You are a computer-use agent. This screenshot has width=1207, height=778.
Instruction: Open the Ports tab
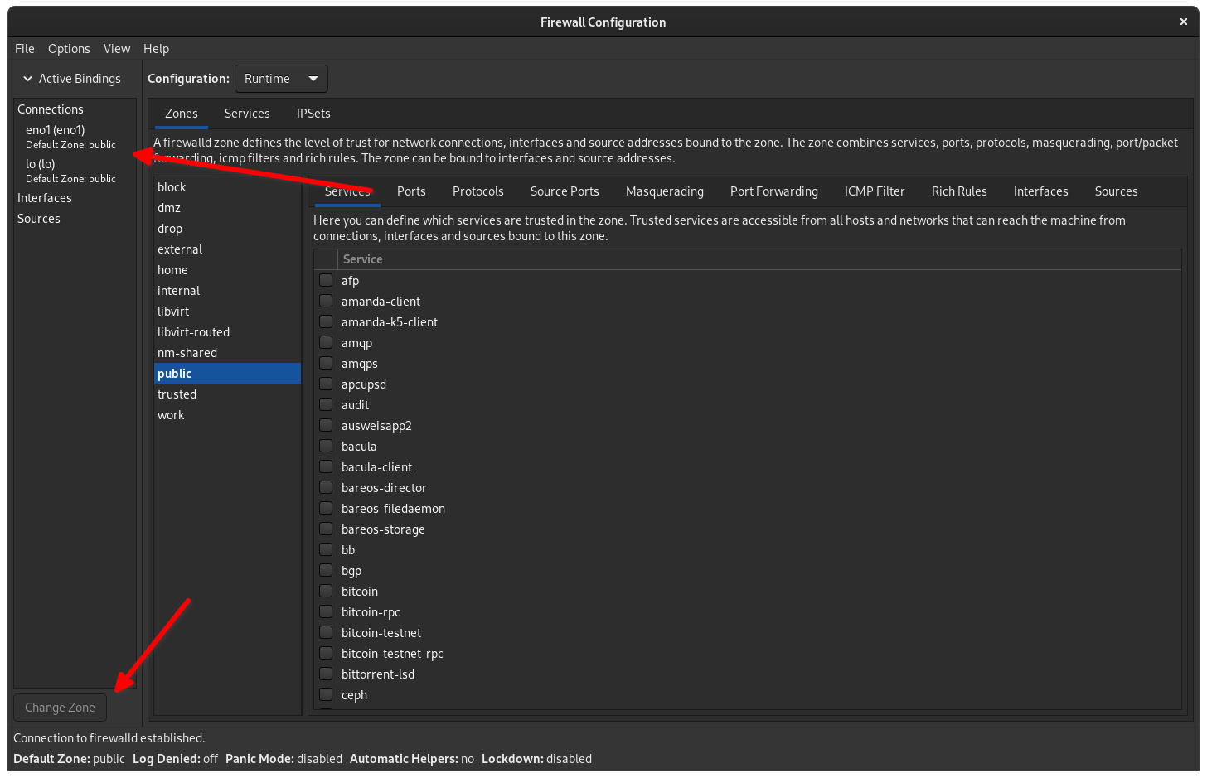click(x=411, y=191)
